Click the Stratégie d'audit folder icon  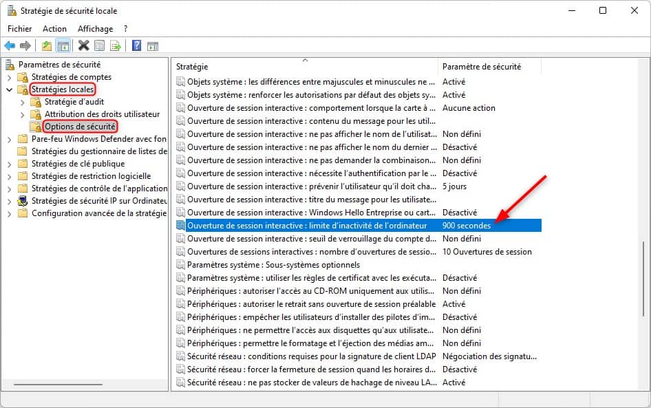pos(36,102)
